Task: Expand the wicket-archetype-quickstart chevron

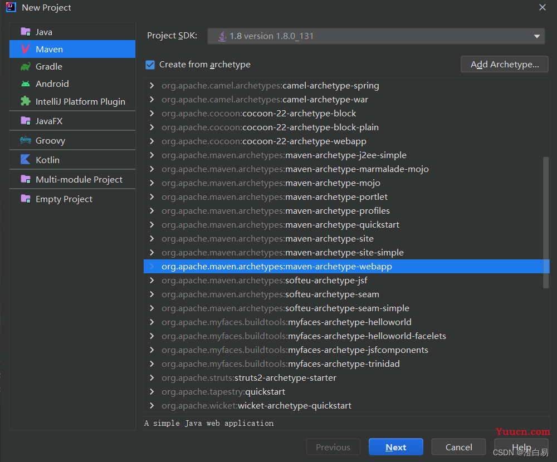Action: 152,406
